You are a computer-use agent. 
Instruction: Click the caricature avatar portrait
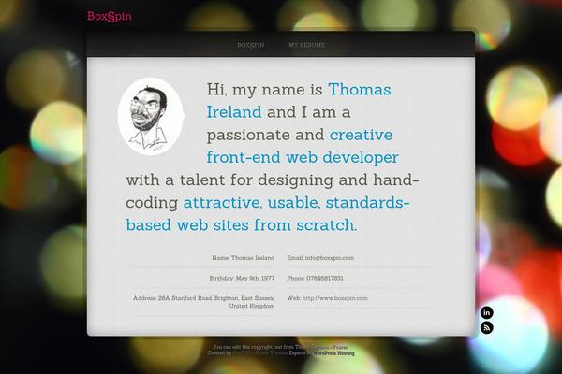click(x=151, y=116)
